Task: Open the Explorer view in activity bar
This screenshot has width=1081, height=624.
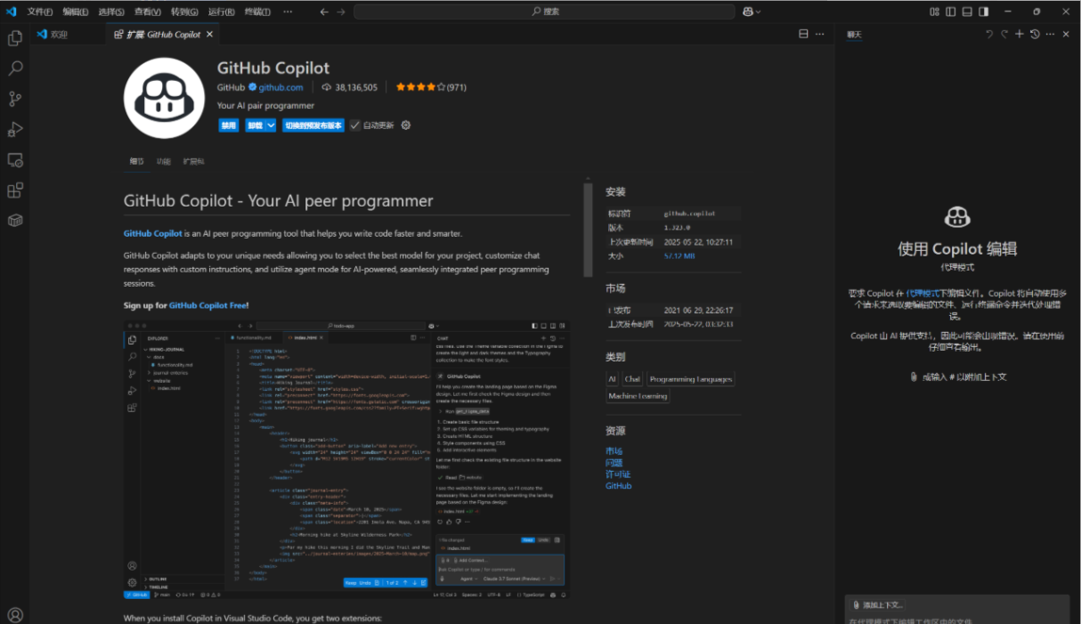Action: [15, 38]
